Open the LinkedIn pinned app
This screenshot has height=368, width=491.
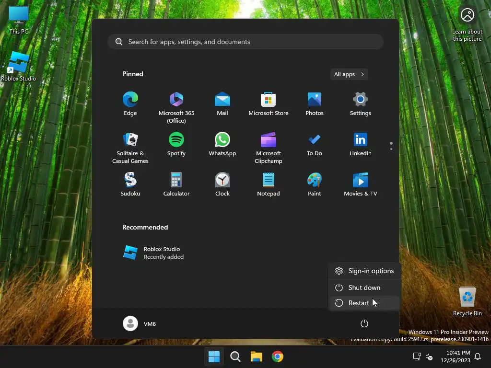361,144
